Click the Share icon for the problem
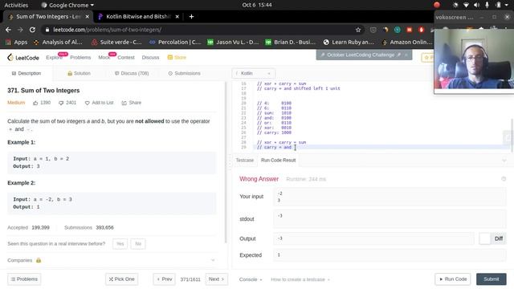 click(124, 103)
